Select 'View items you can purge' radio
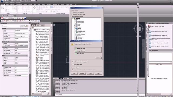This screenshot has width=173, height=97. coord(72,12)
